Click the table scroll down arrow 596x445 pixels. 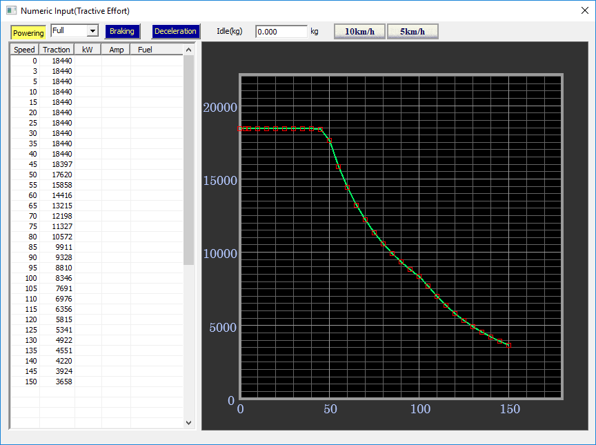[x=188, y=423]
